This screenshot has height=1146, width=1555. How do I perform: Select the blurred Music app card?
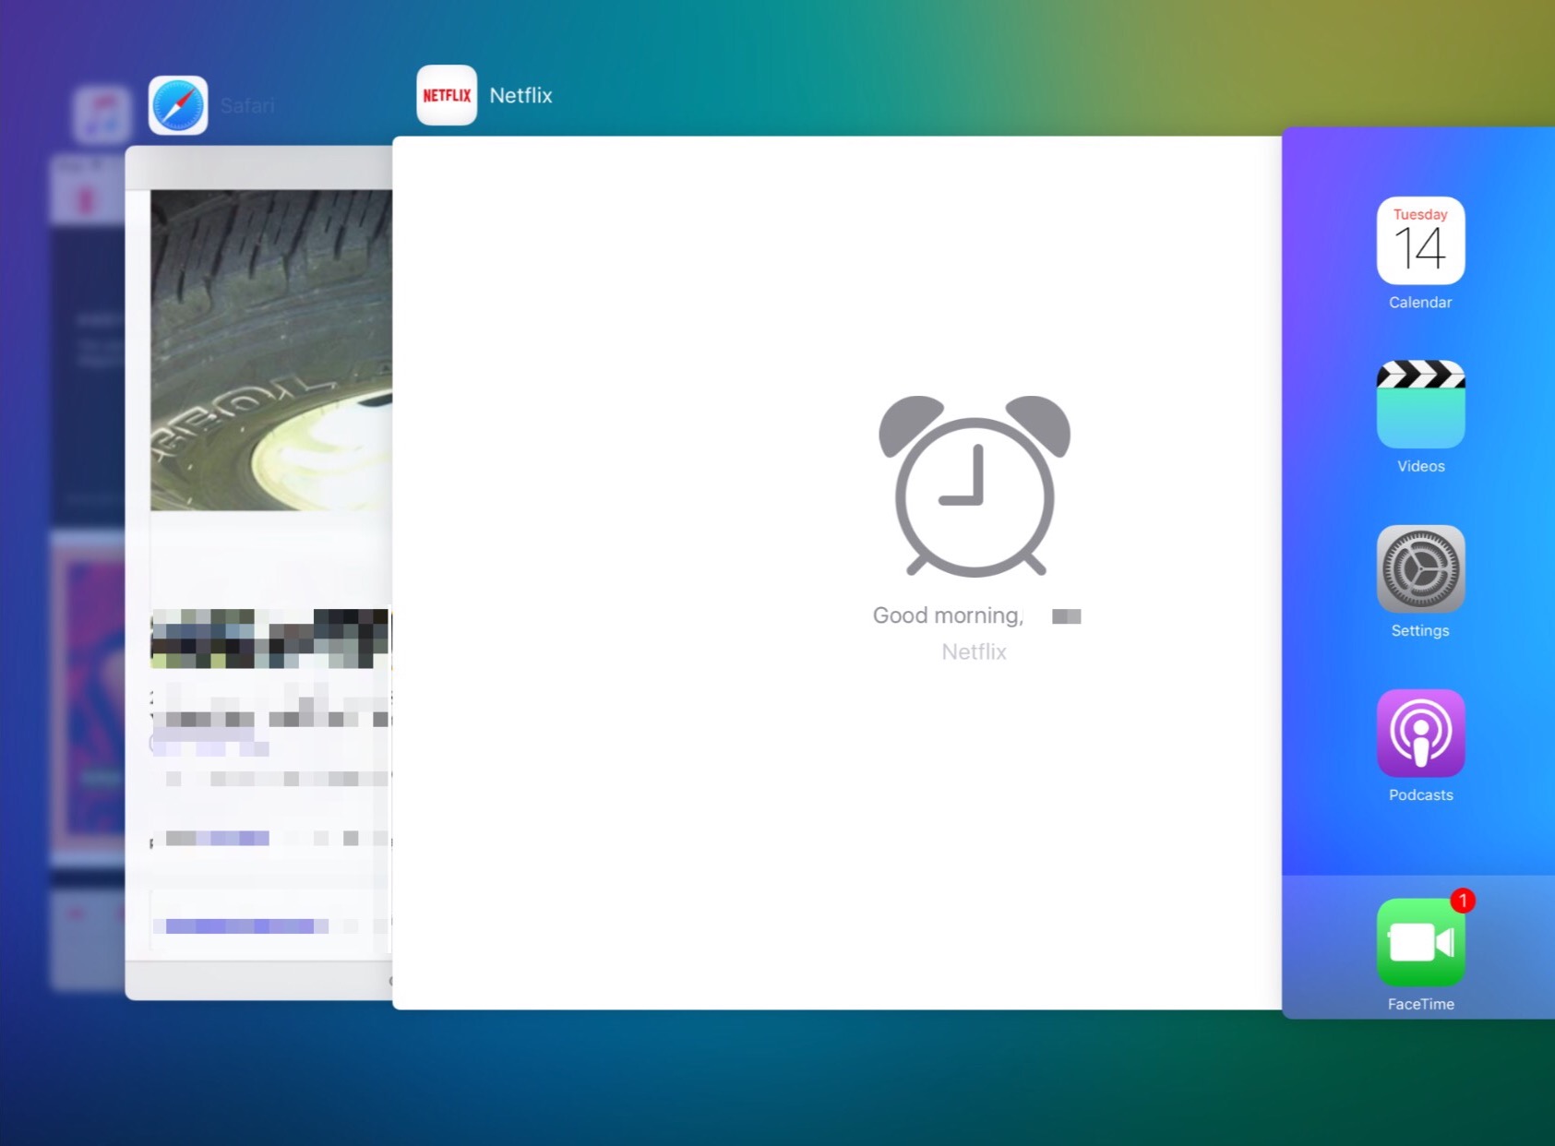88,572
